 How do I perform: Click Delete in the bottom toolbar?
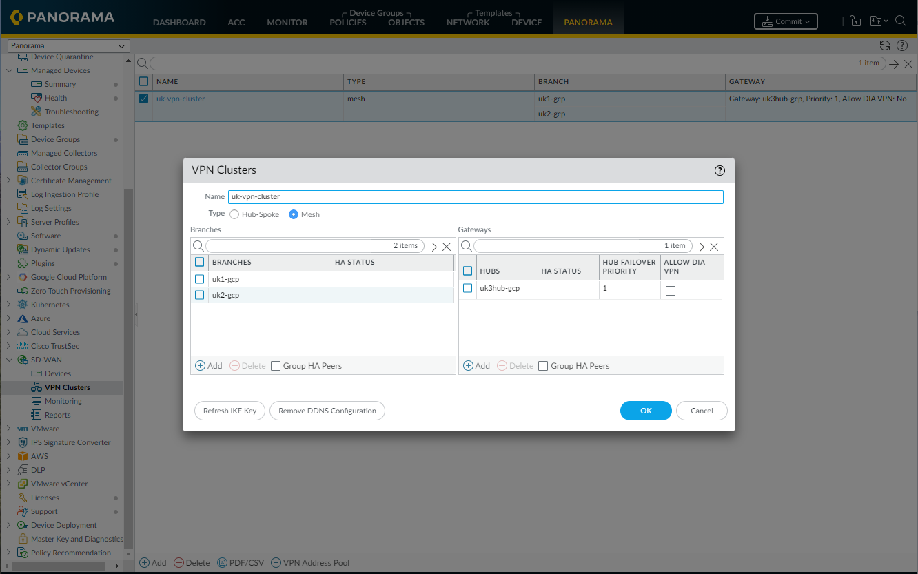192,563
